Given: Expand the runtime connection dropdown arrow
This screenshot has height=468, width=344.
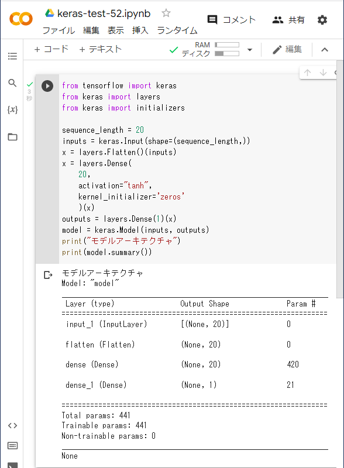Looking at the screenshot, I should (250, 50).
